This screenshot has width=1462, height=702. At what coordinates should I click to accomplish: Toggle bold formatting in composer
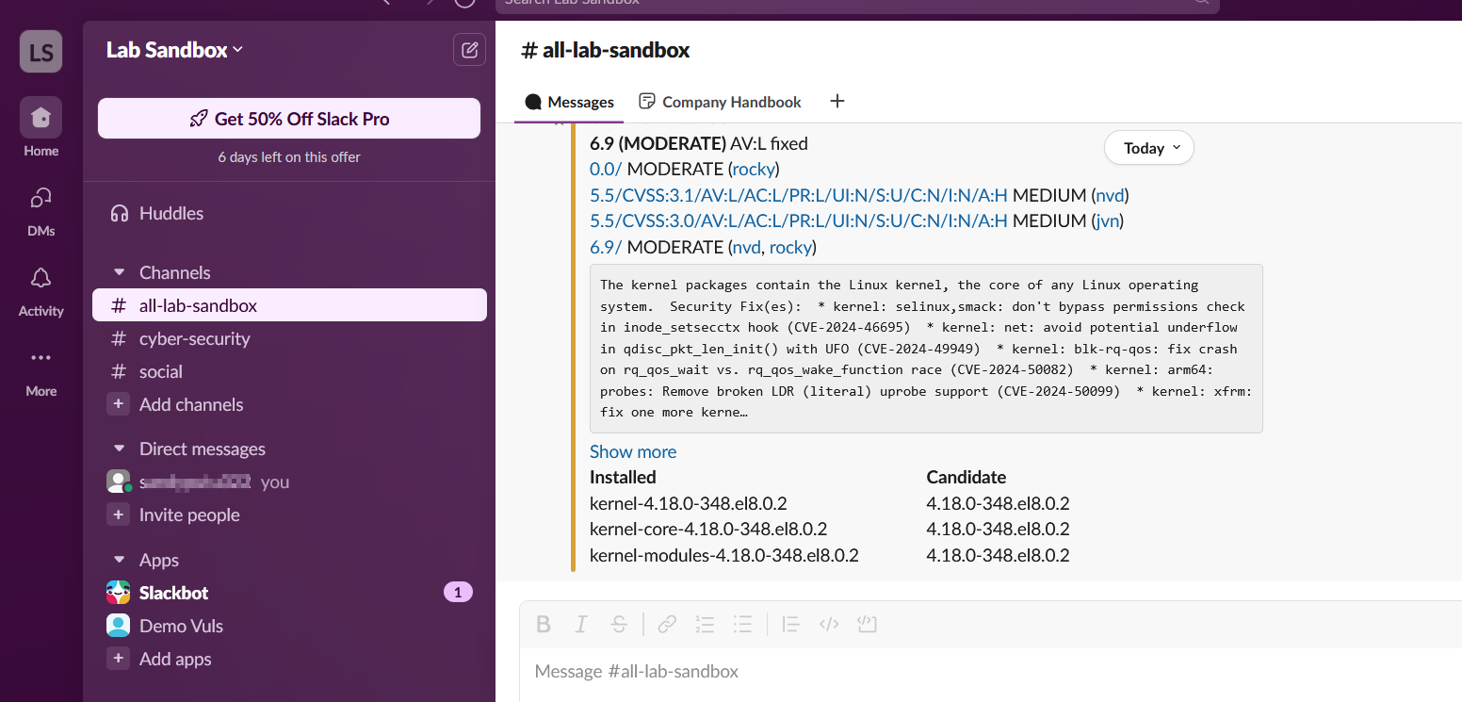tap(544, 624)
